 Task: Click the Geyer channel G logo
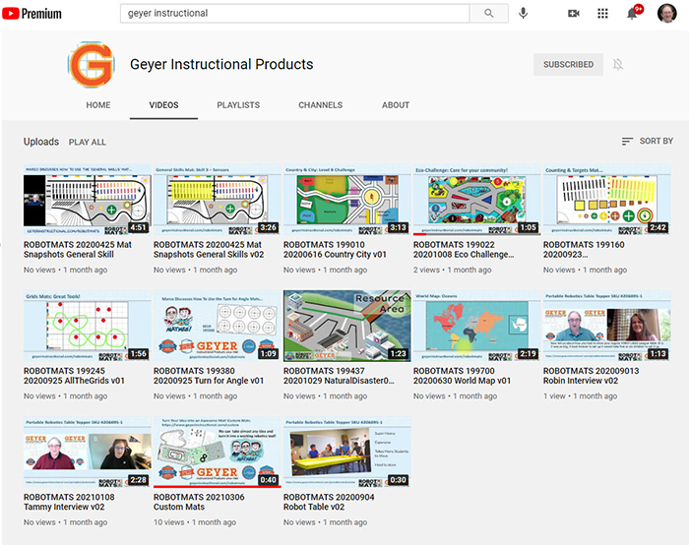pyautogui.click(x=92, y=65)
